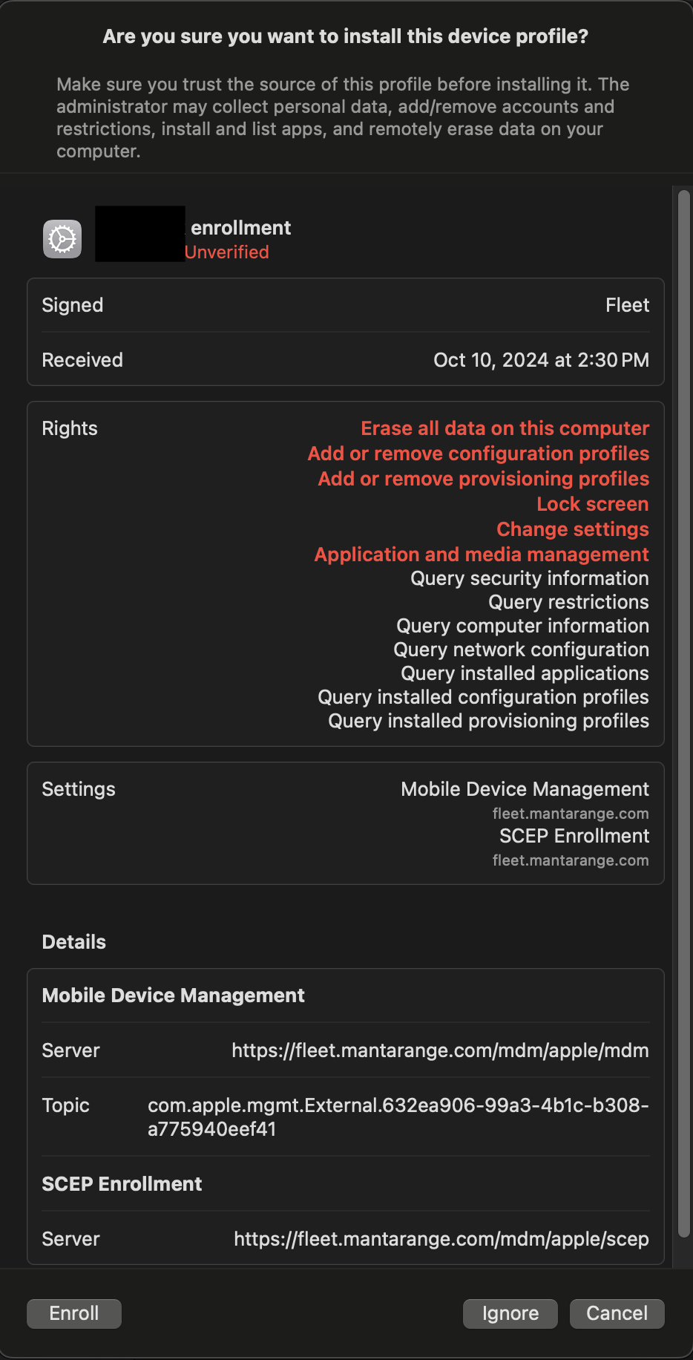Click the Ignore button

pyautogui.click(x=510, y=1313)
